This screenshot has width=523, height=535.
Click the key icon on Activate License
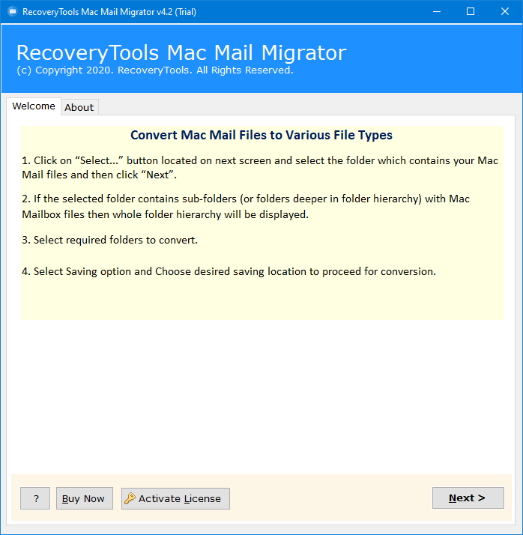coord(130,498)
